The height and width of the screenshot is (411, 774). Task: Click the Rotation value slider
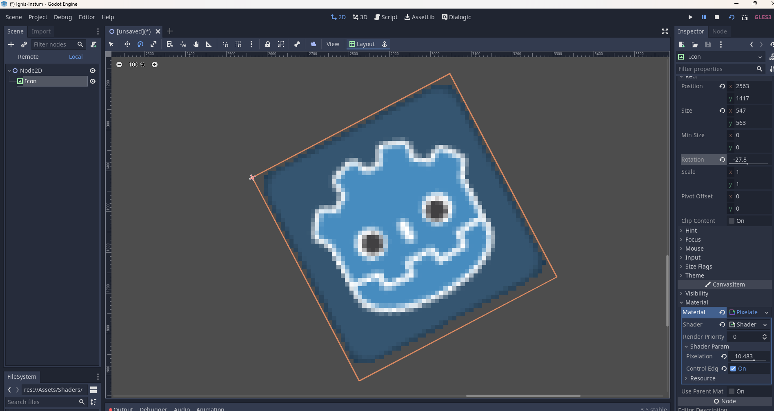(x=749, y=160)
